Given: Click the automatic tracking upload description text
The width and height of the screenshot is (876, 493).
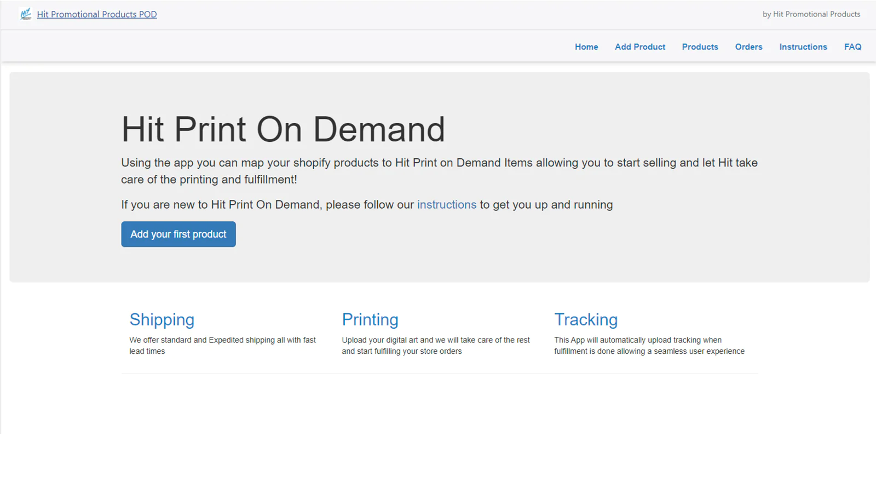Looking at the screenshot, I should (649, 346).
